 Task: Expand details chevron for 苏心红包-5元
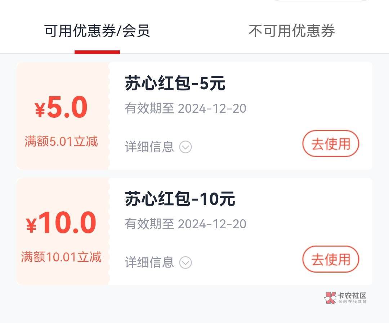[x=185, y=147]
